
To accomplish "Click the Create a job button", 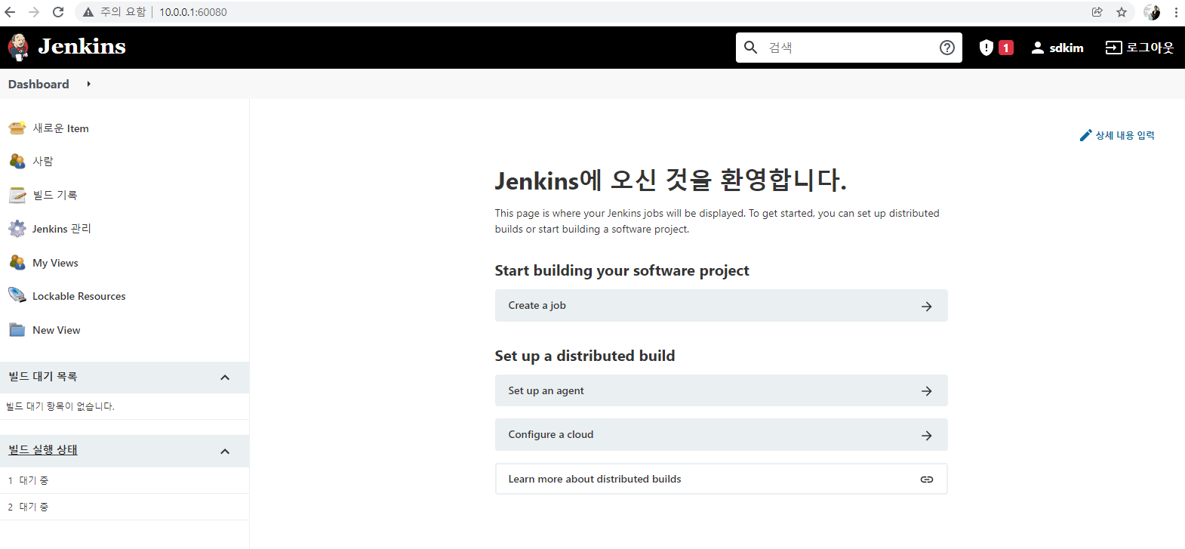I will coord(721,305).
